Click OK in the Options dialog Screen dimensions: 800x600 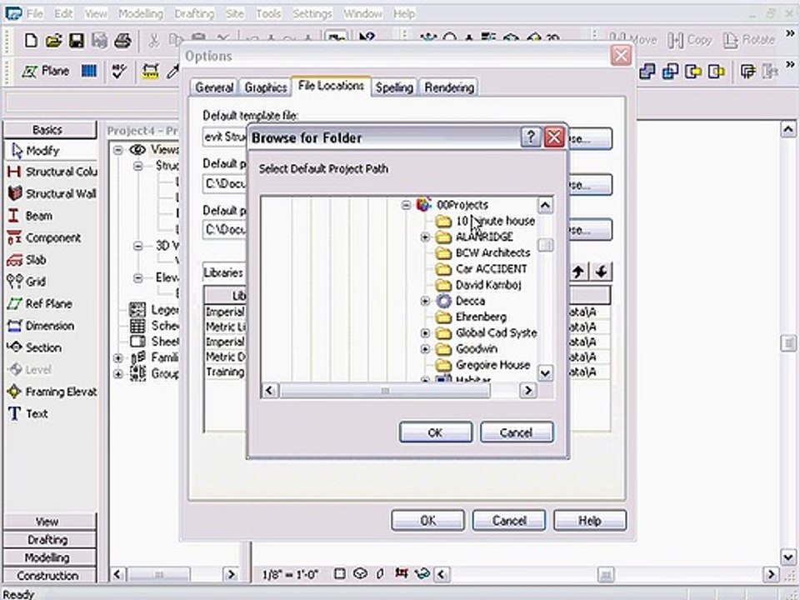point(427,520)
